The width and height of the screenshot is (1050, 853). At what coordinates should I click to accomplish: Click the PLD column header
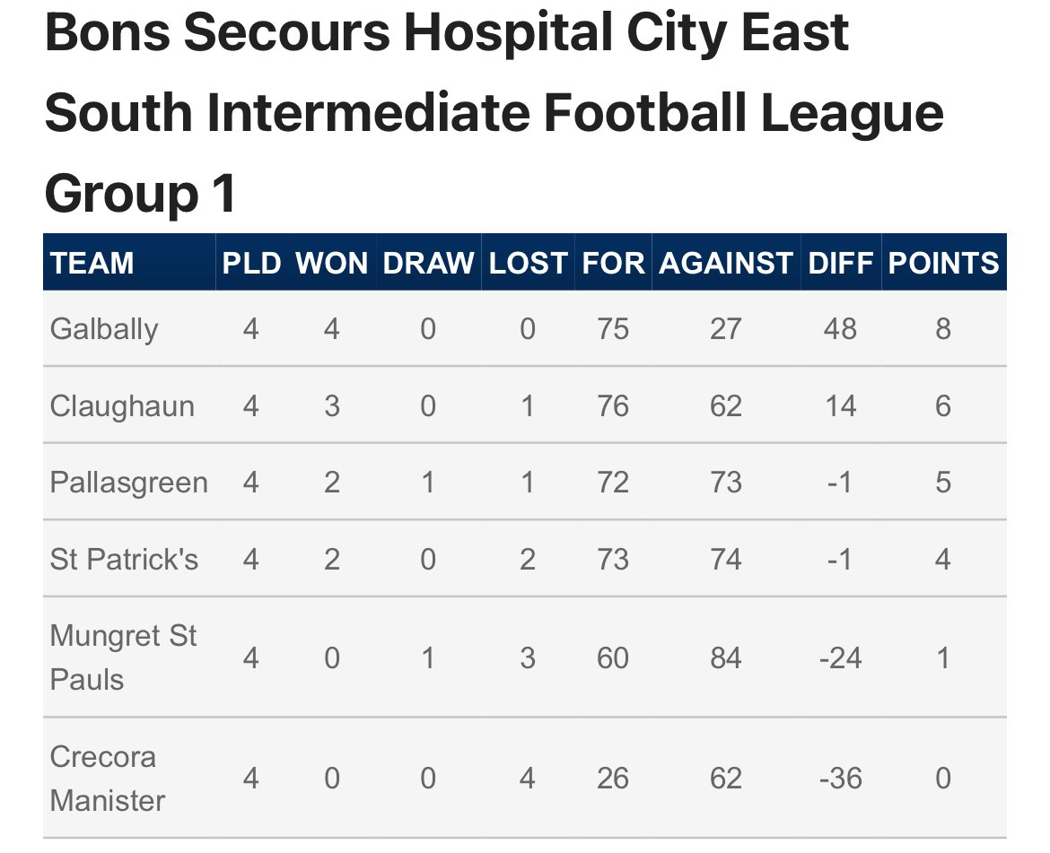pyautogui.click(x=252, y=263)
